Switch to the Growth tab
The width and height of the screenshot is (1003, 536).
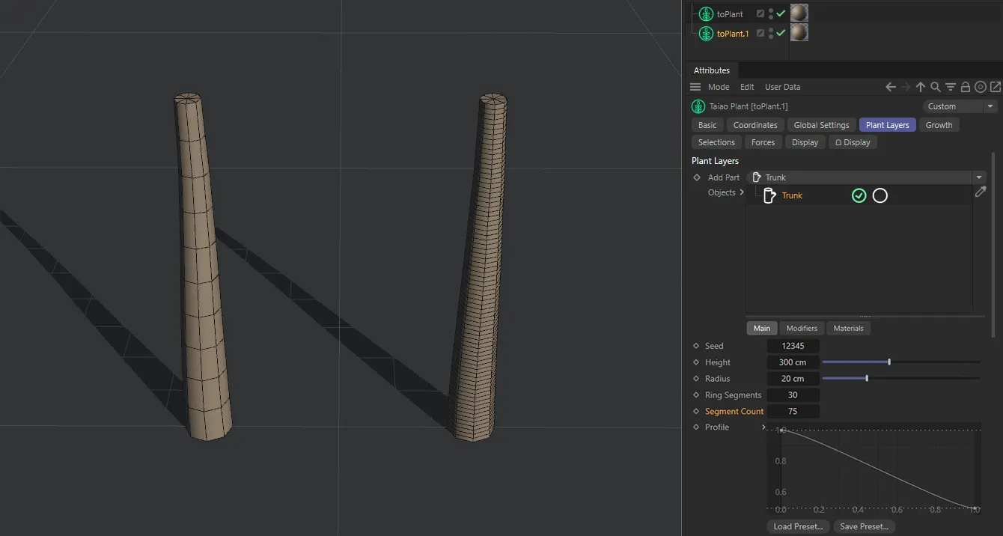click(939, 124)
